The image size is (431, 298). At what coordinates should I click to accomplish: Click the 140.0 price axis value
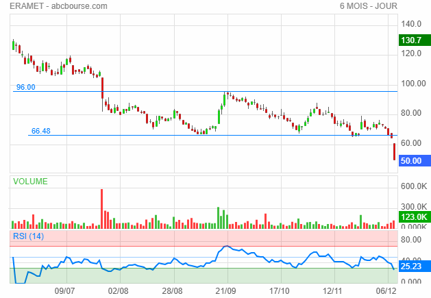coord(411,24)
